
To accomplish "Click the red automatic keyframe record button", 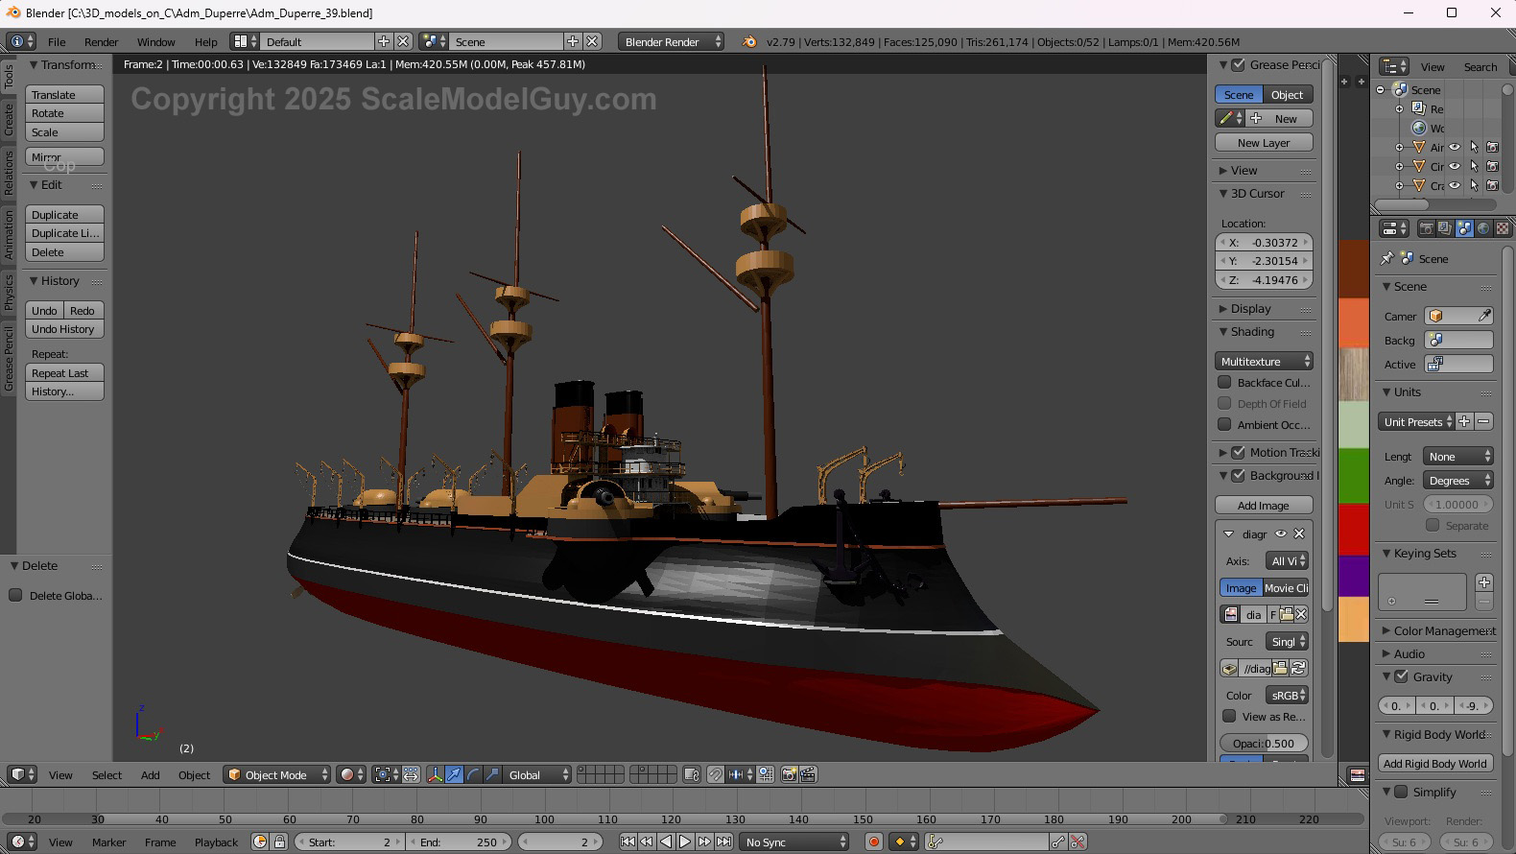I will click(873, 842).
